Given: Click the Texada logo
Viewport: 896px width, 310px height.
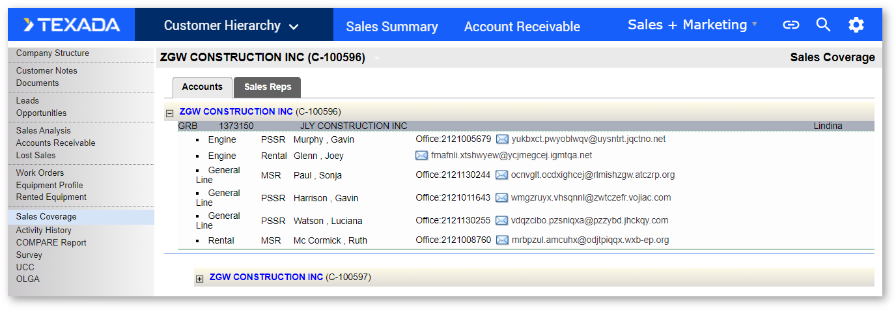Looking at the screenshot, I should point(72,25).
